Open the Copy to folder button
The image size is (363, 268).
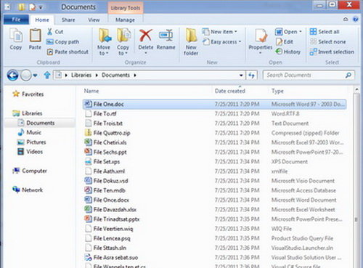click(x=123, y=41)
